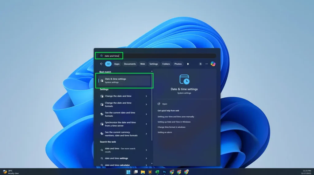Open Date & time settings best match
The width and height of the screenshot is (314, 175).
(x=124, y=80)
